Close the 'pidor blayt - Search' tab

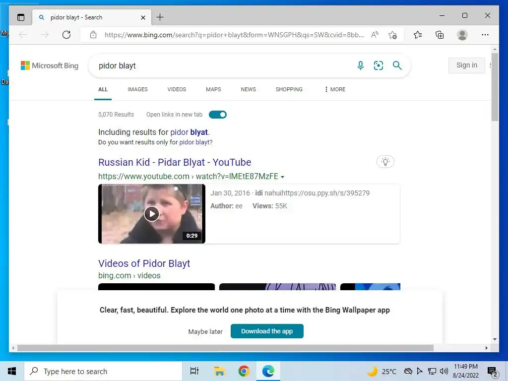click(x=143, y=17)
